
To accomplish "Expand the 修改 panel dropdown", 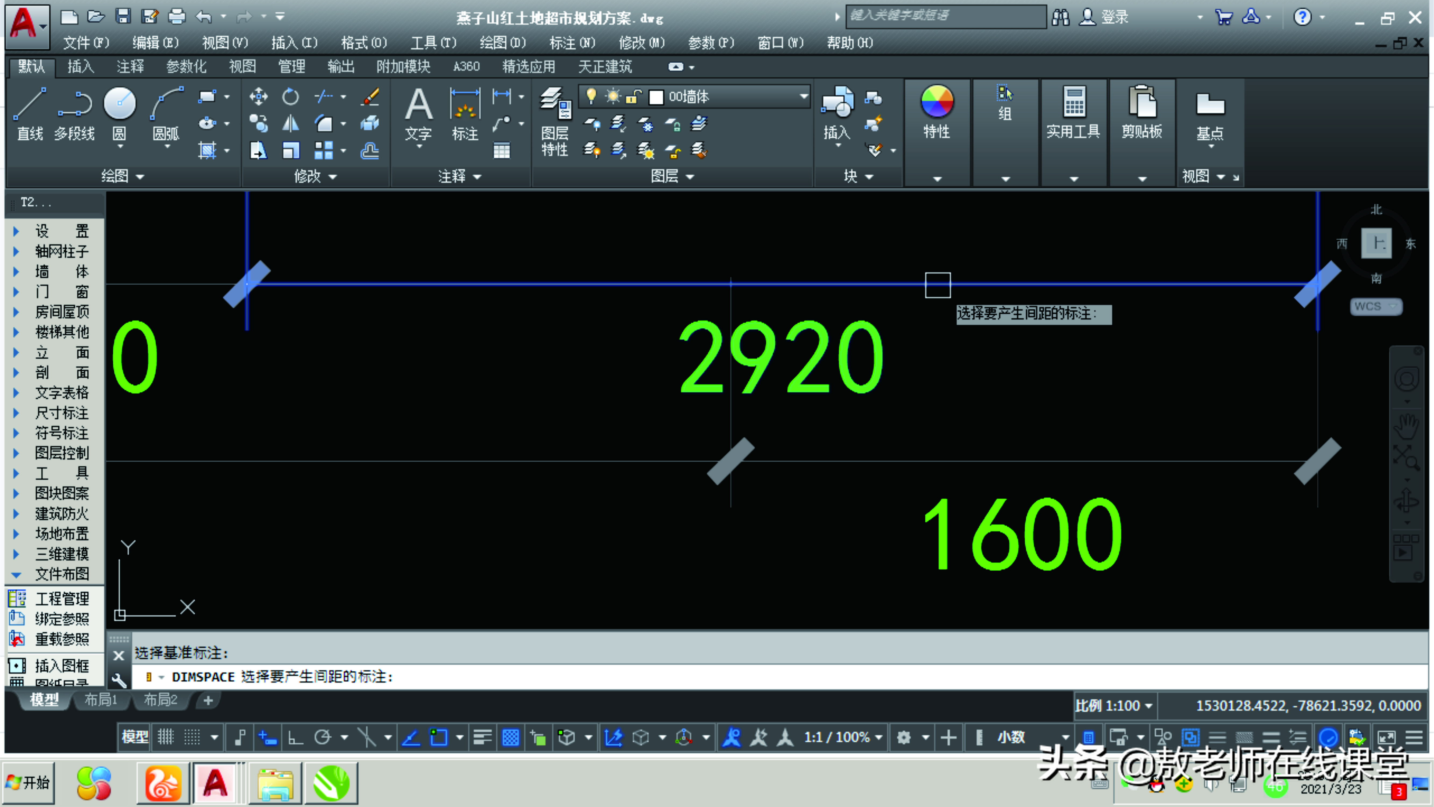I will point(316,176).
